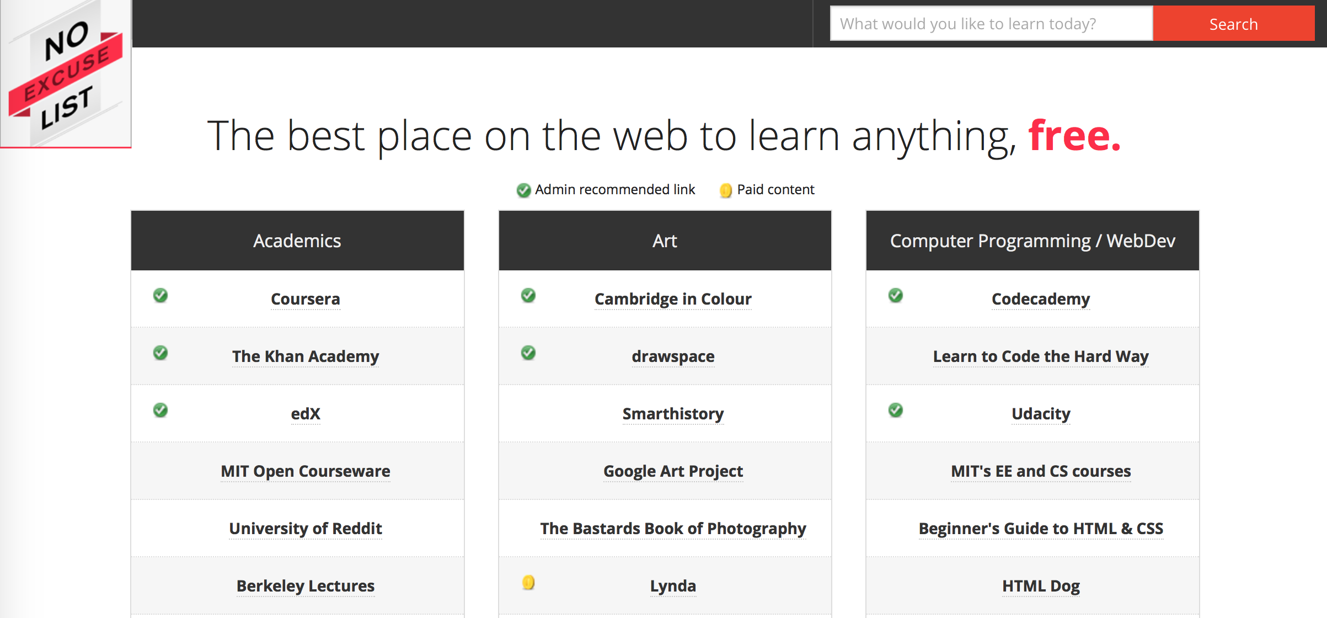Open The Bastards Book of Photography
Screen dimensions: 1327x618
(x=673, y=529)
